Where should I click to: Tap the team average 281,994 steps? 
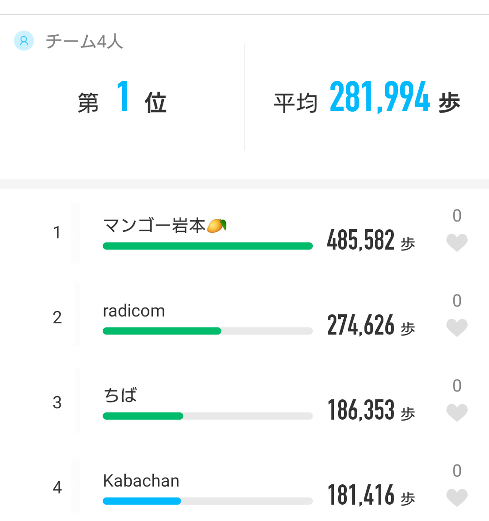380,98
